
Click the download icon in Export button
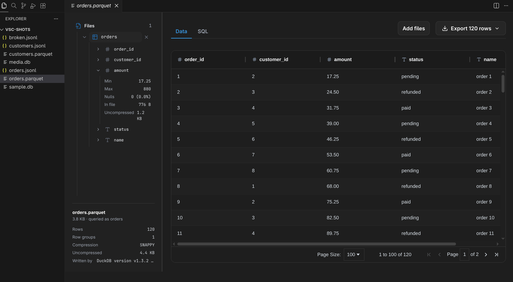pos(445,28)
